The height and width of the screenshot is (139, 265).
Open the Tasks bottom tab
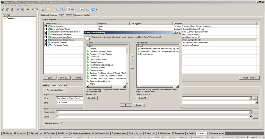coord(191,133)
